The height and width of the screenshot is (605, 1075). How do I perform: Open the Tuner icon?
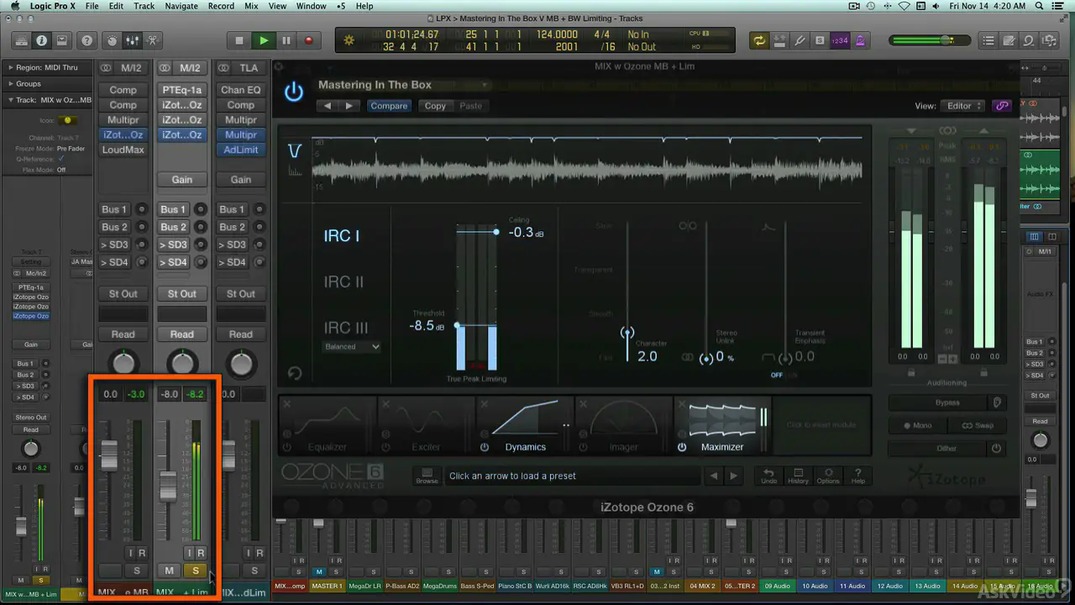(x=800, y=40)
